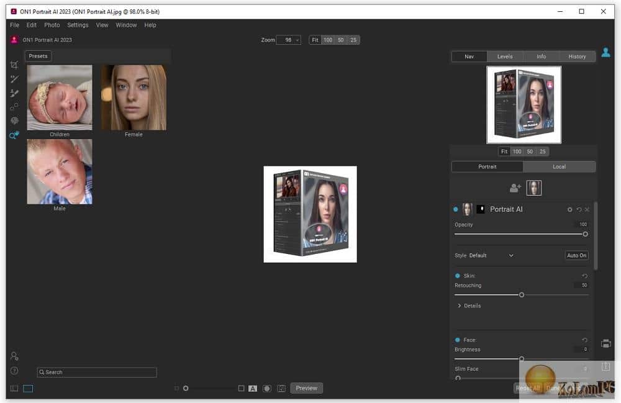Click the thumbnail size slider handle in bottom bar
Screen dimensions: 621x403
[186, 388]
